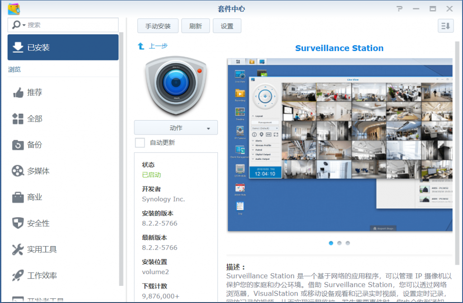Click the 备份 backup icon
The width and height of the screenshot is (463, 303).
(18, 145)
